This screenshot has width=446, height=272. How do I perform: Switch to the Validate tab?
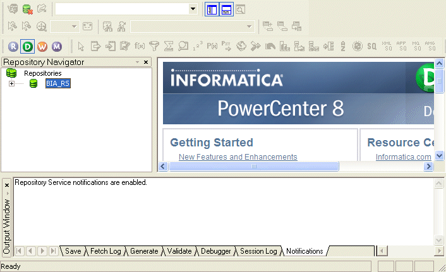[179, 251]
